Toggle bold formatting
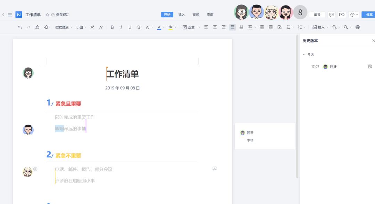This screenshot has height=204, width=375. pos(112,28)
